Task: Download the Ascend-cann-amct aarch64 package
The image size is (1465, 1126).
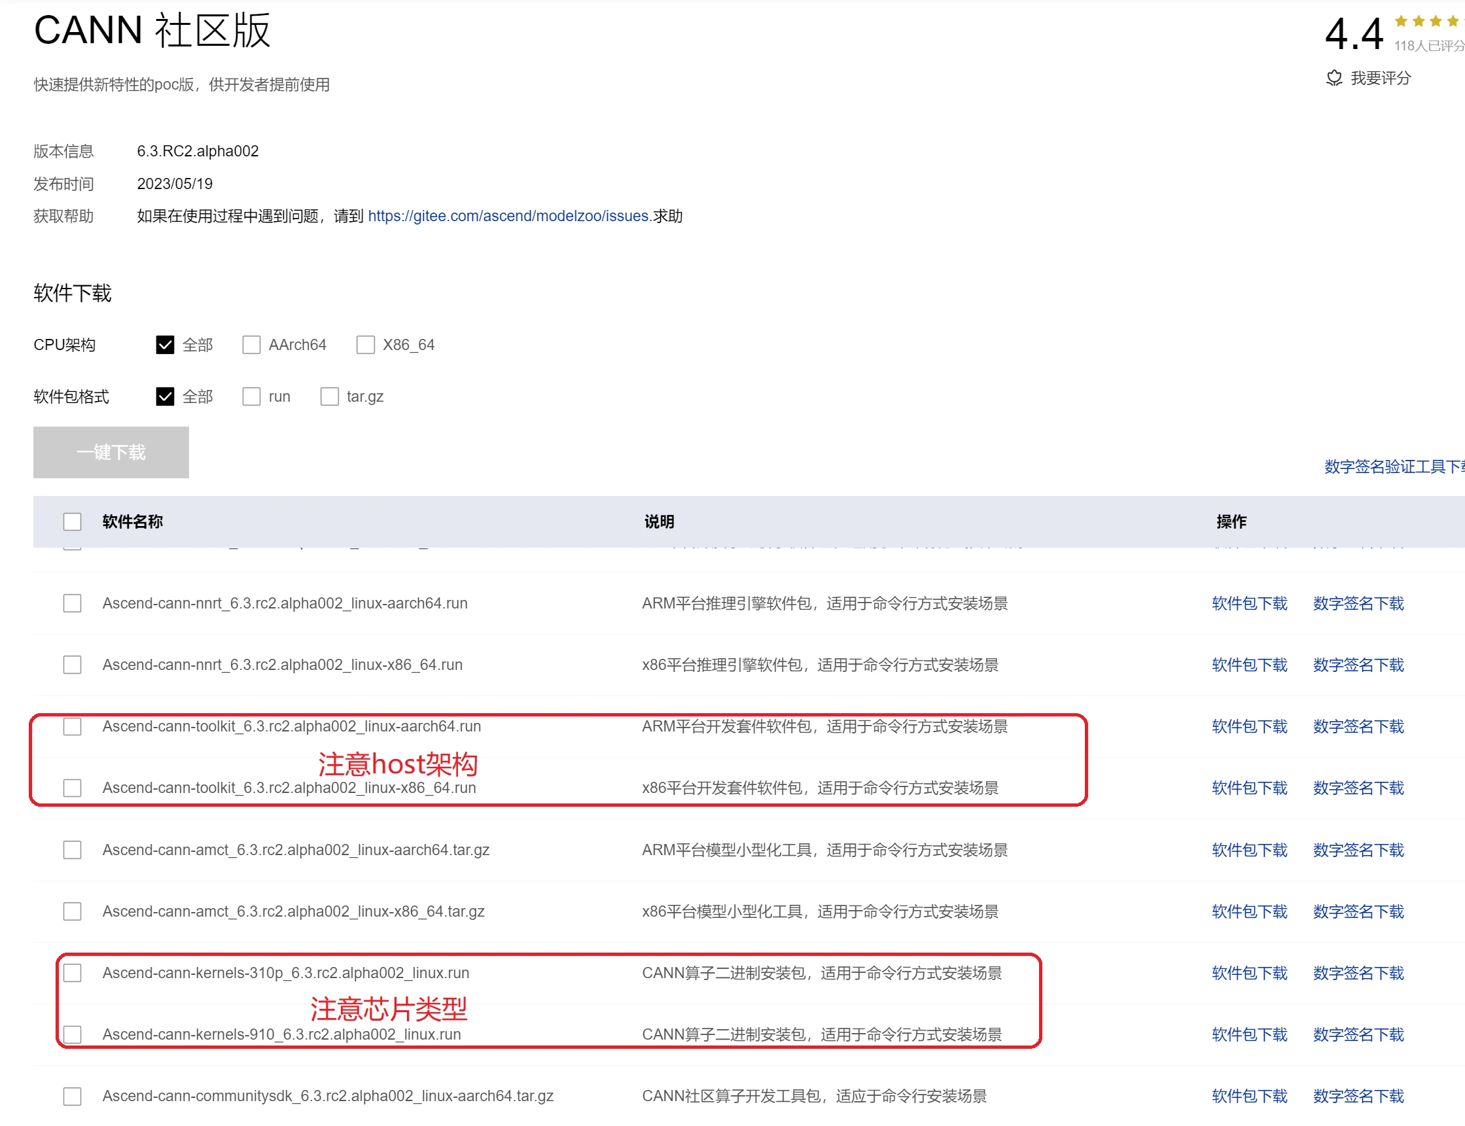Action: coord(1248,850)
